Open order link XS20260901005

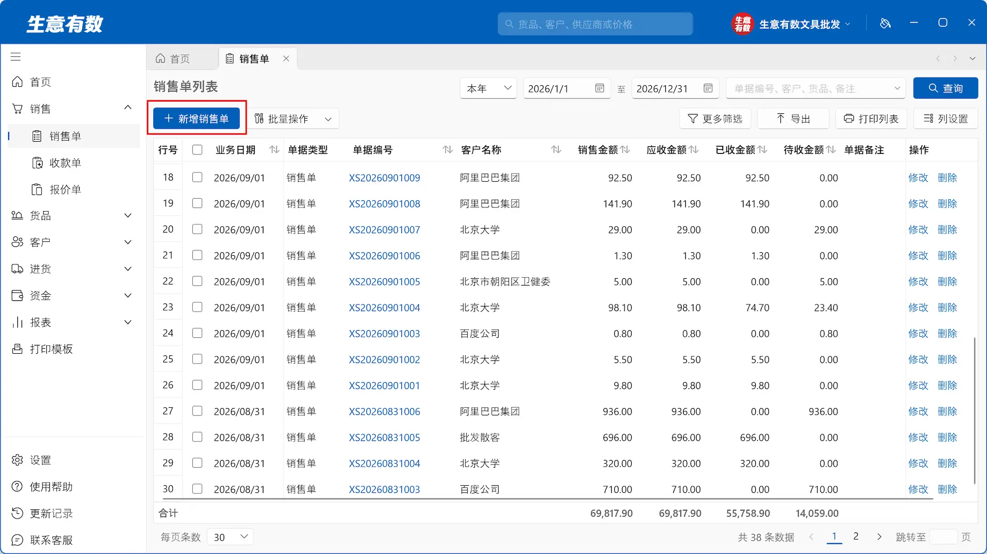click(x=384, y=281)
